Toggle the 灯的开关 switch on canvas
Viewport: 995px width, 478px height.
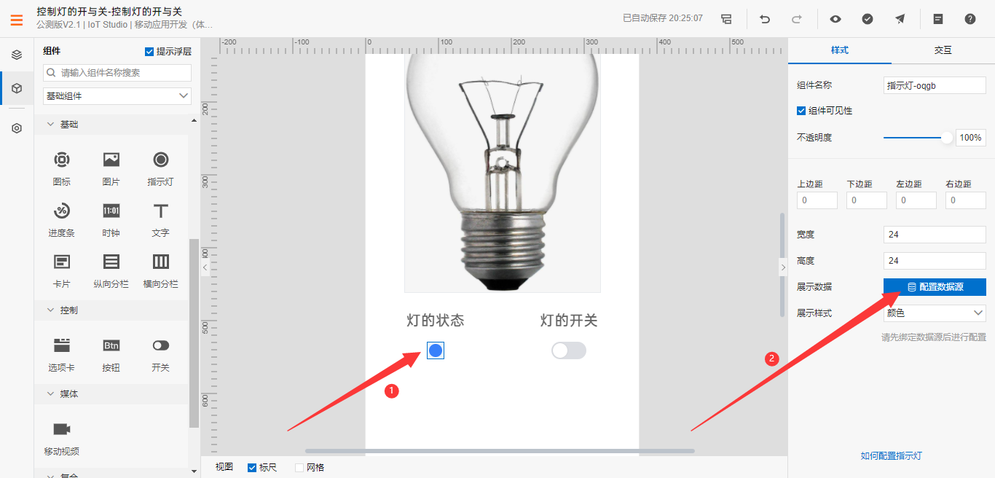tap(569, 350)
